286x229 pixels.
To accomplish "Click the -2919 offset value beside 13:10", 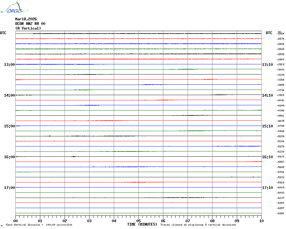I will [x=280, y=65].
